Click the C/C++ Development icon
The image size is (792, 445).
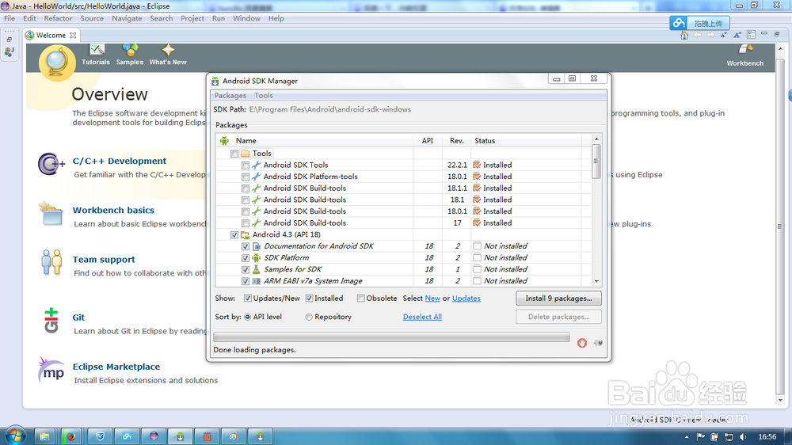tap(51, 164)
